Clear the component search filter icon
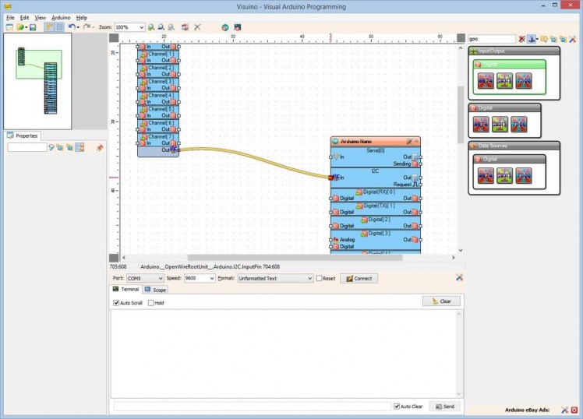 [x=522, y=38]
